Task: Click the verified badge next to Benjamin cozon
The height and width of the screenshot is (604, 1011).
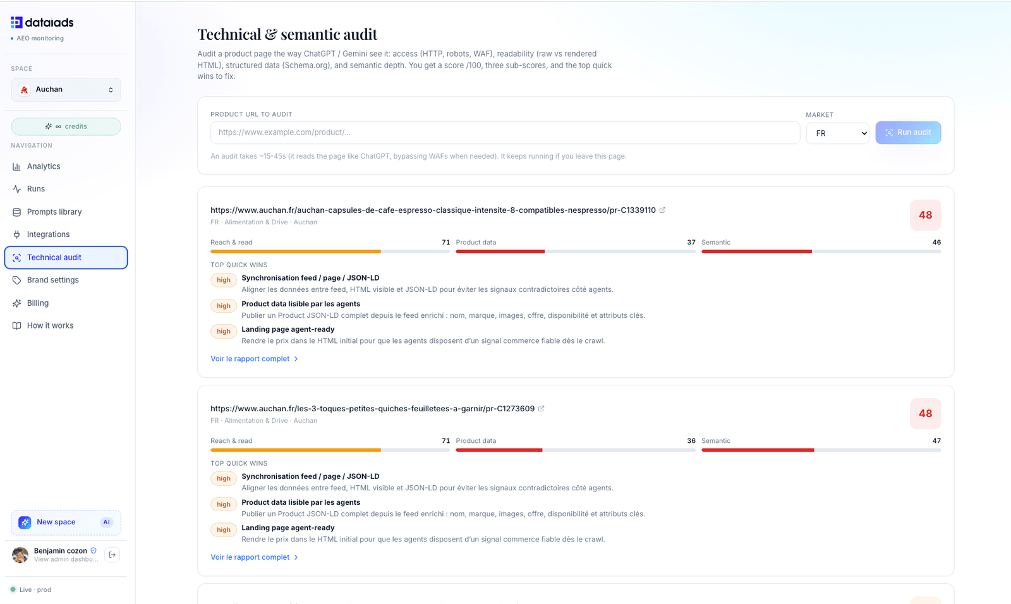Action: coord(94,551)
